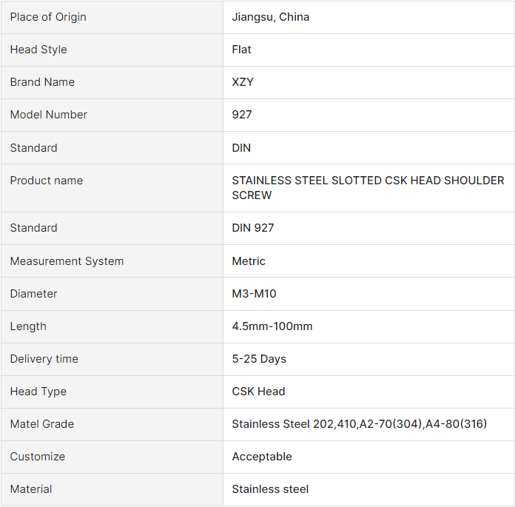The height and width of the screenshot is (507, 515).
Task: Click the "Place of Origin" label cell
Action: coord(48,17)
